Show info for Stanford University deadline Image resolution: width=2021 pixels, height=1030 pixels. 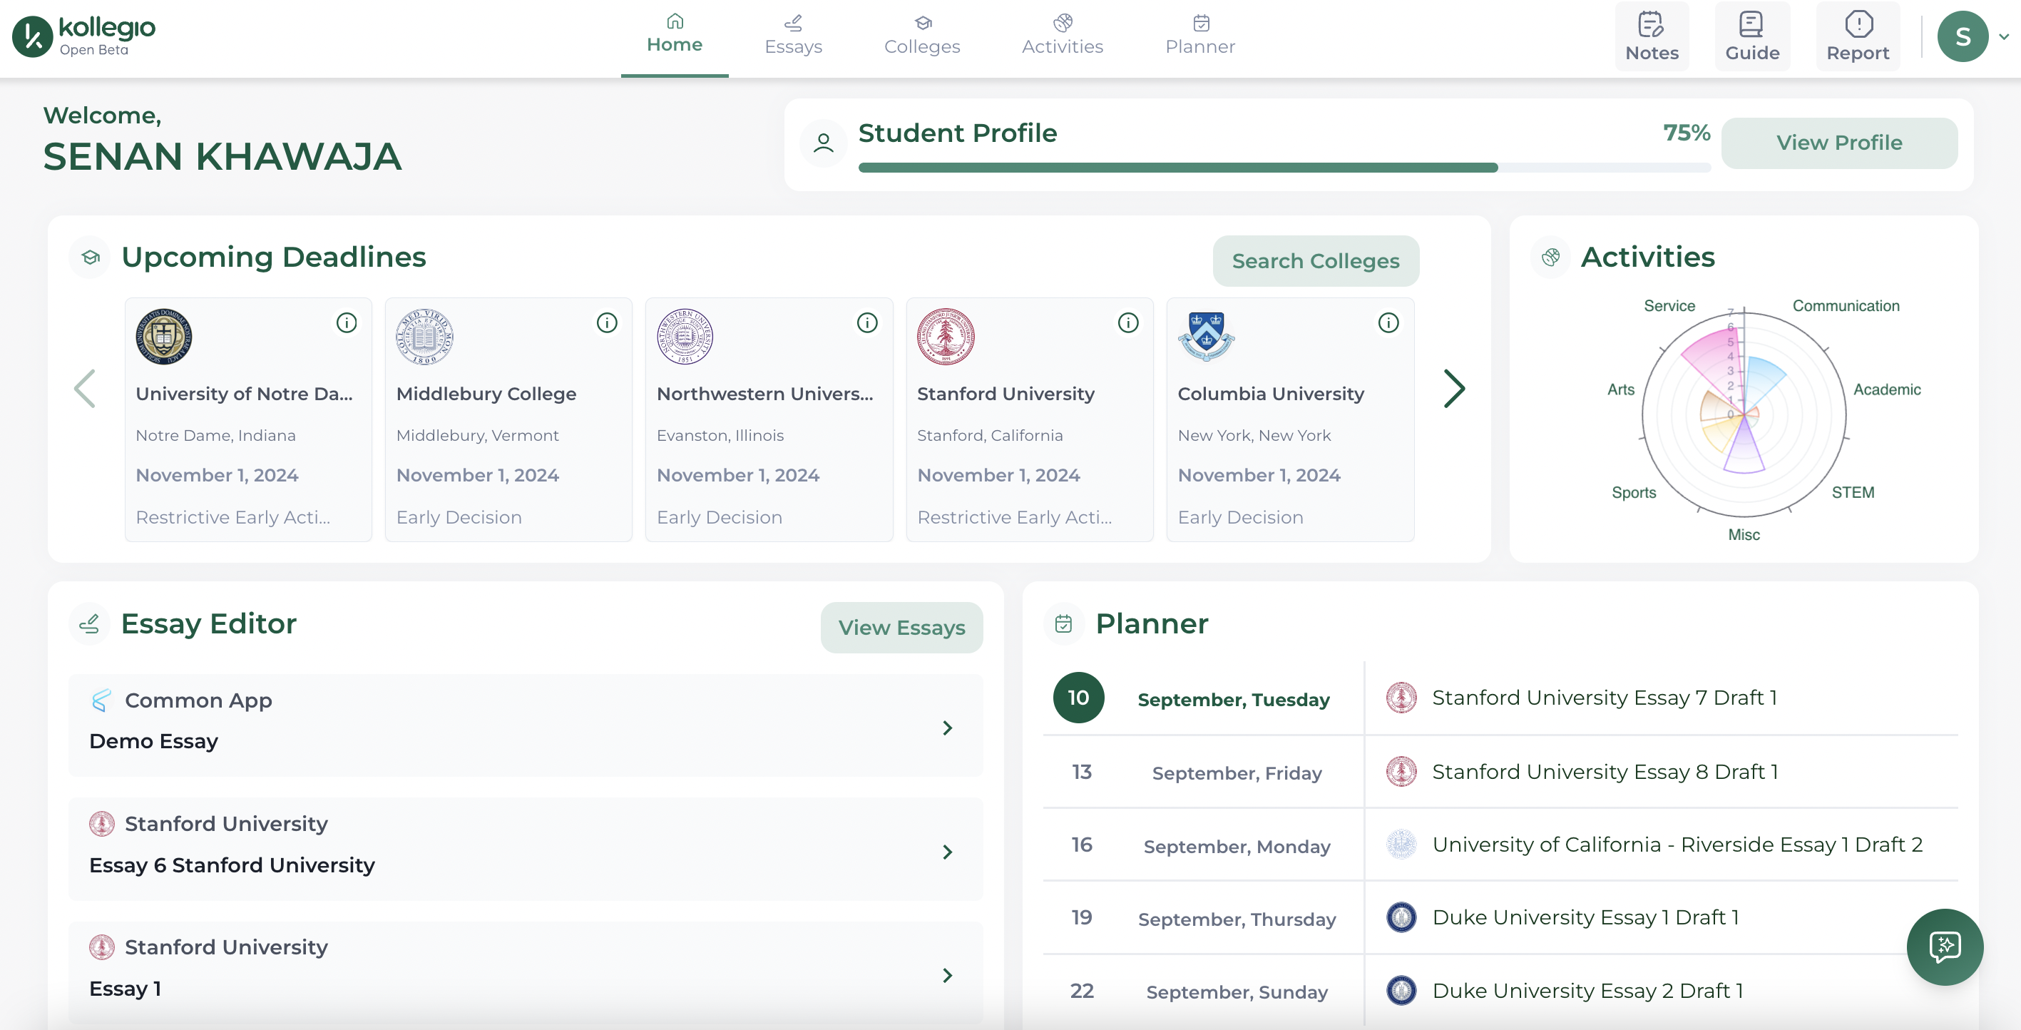[1127, 322]
